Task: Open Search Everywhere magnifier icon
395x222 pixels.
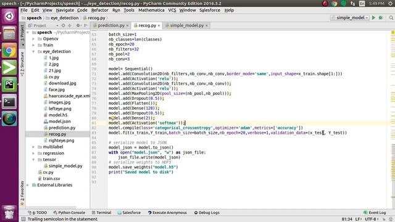Action: click(x=391, y=18)
